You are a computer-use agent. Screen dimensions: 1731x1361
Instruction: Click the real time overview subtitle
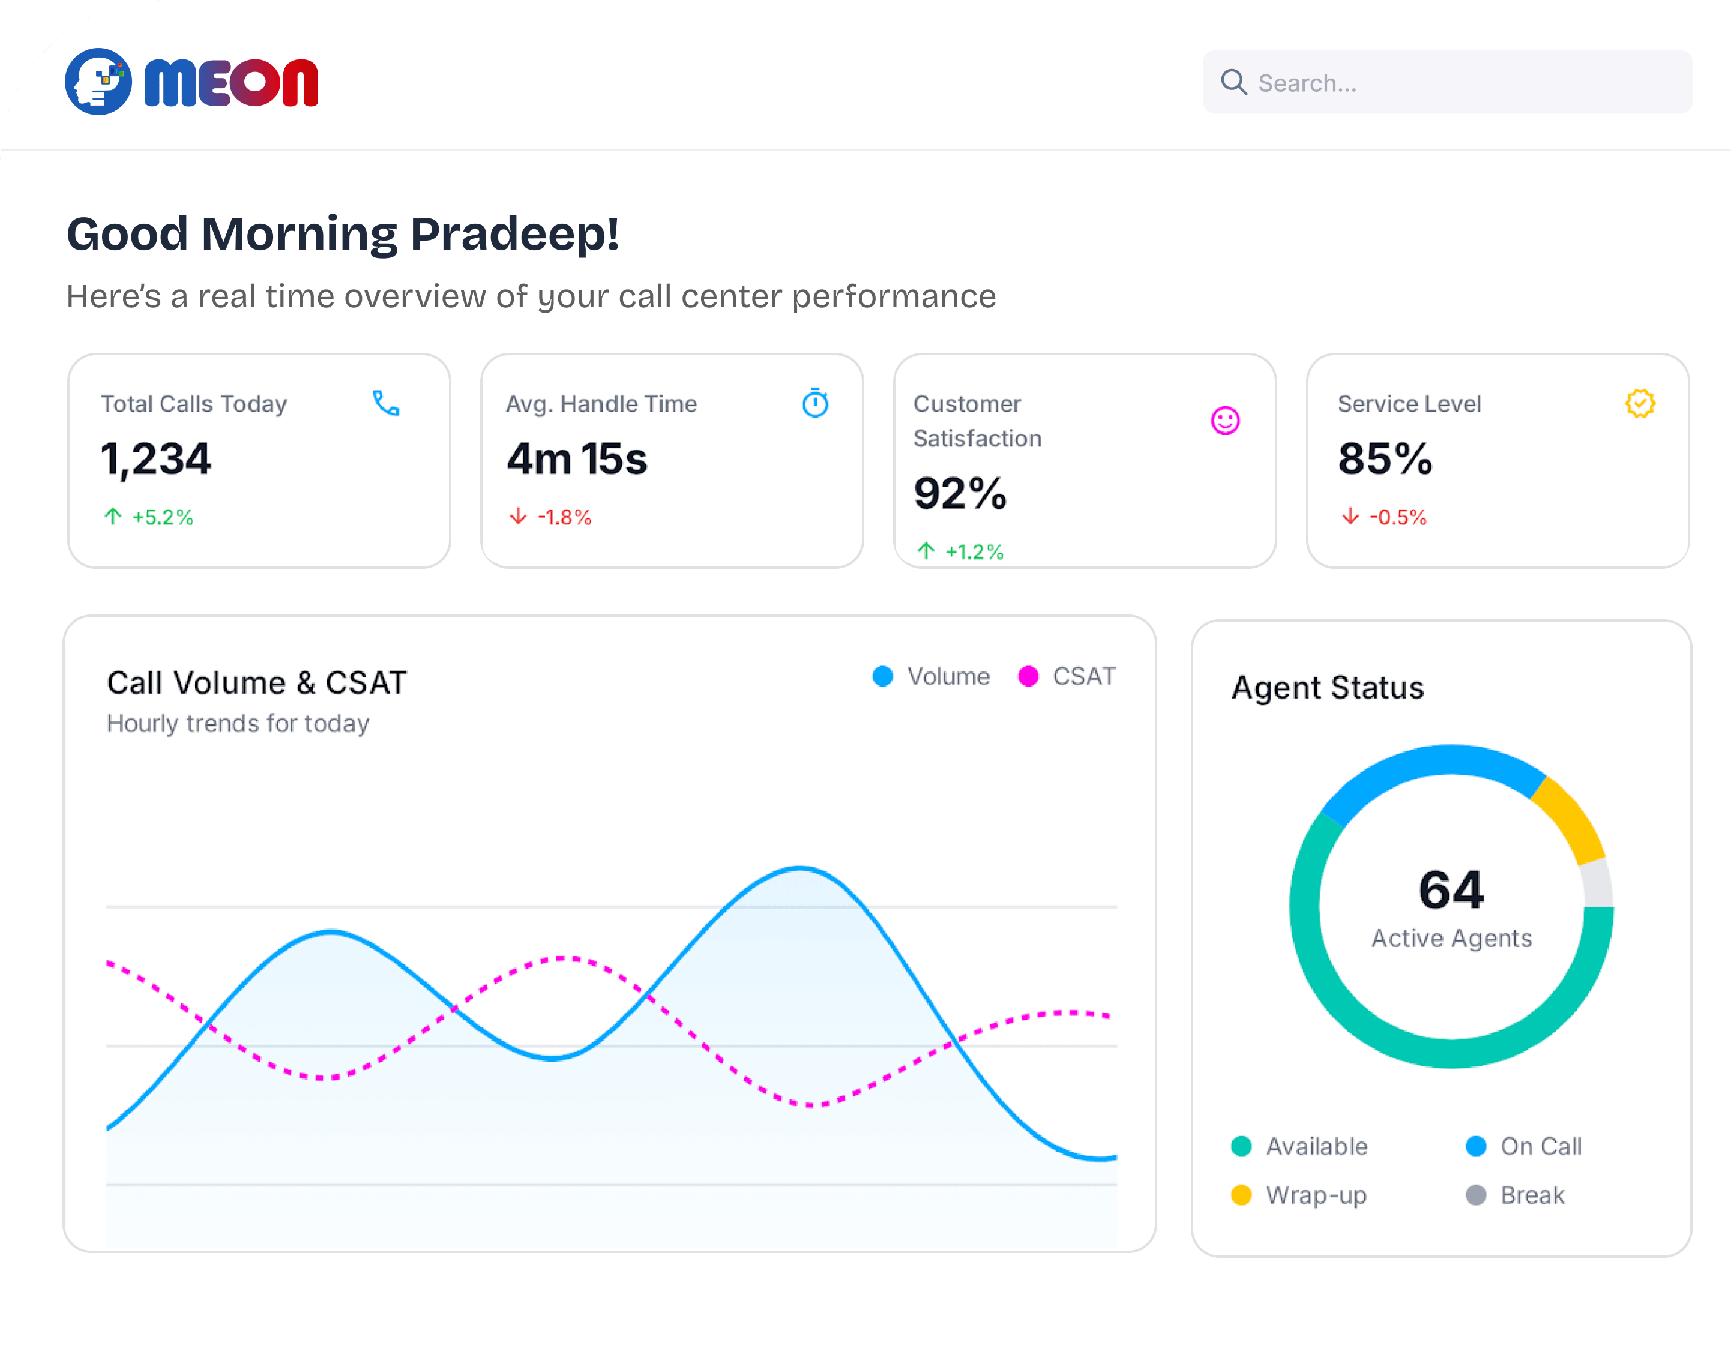(x=531, y=296)
